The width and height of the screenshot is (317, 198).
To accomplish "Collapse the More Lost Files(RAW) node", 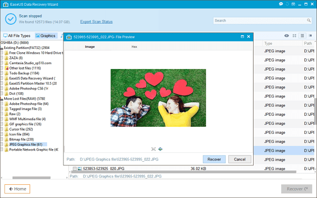I will [2, 99].
